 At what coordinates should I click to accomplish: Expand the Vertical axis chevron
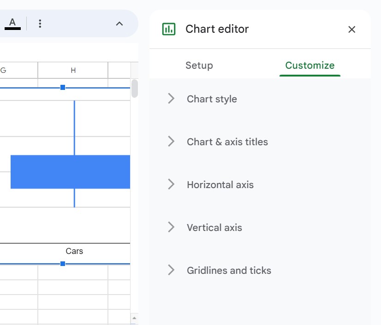click(x=171, y=227)
